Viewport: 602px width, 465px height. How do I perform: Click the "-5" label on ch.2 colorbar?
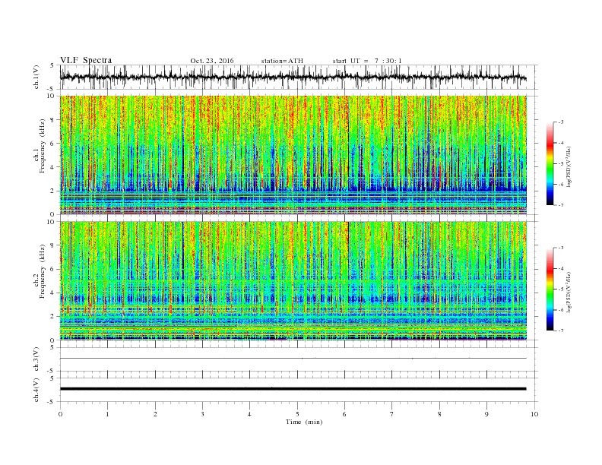click(561, 289)
